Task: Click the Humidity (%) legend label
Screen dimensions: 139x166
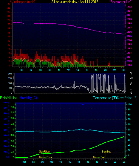Action: [28, 98]
